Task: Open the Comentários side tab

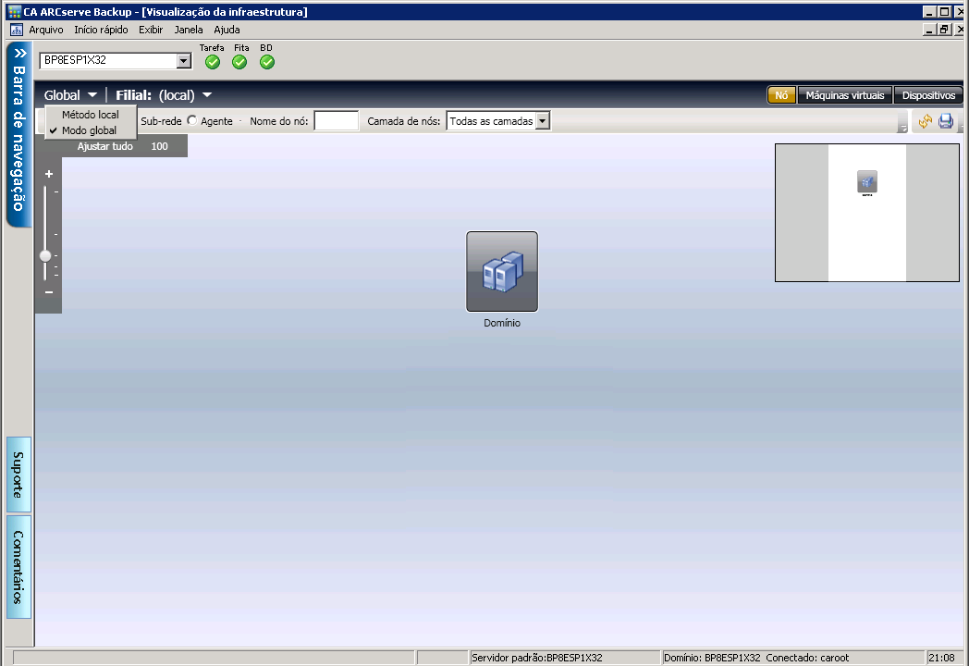Action: tap(18, 567)
